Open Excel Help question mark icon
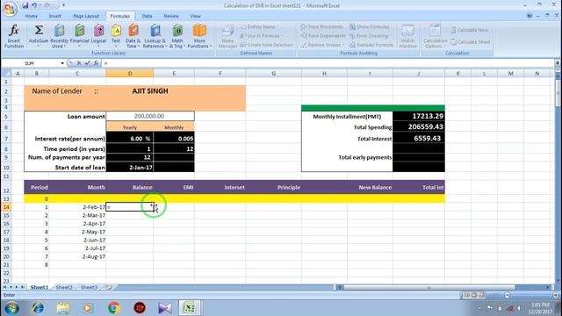The image size is (562, 316). (x=530, y=16)
